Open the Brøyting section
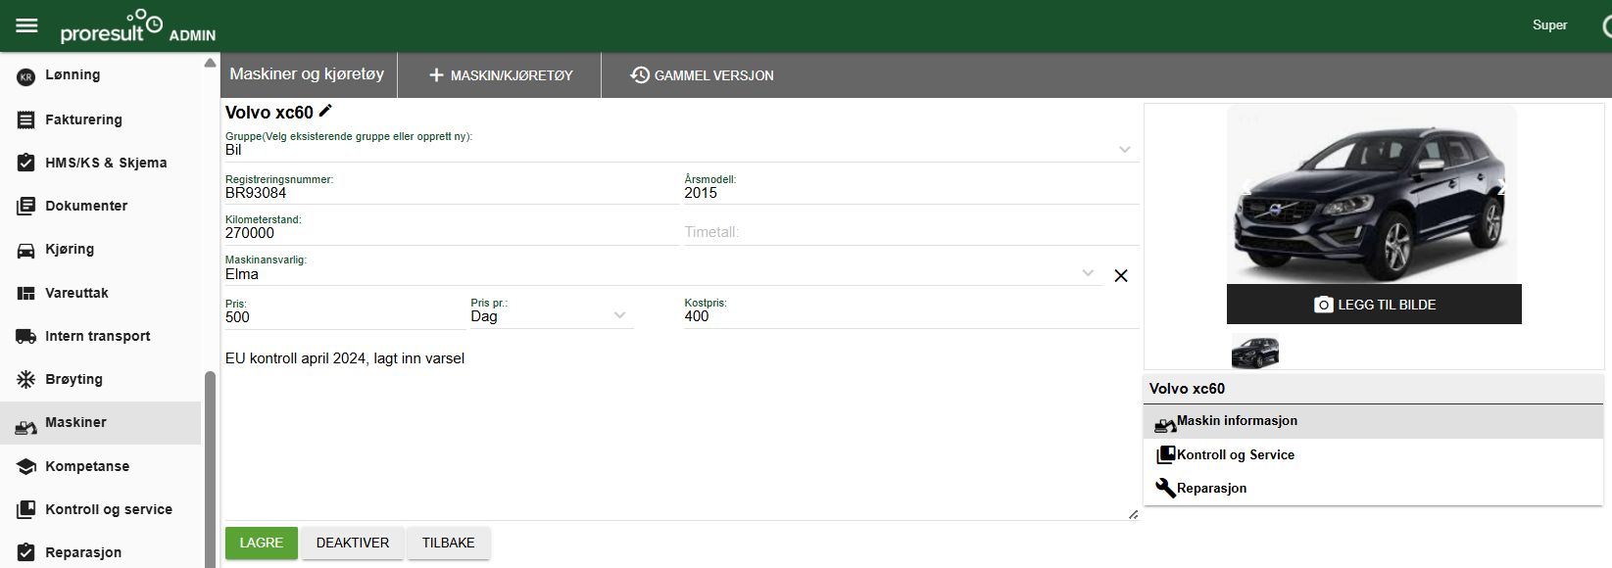This screenshot has width=1612, height=568. (x=73, y=379)
